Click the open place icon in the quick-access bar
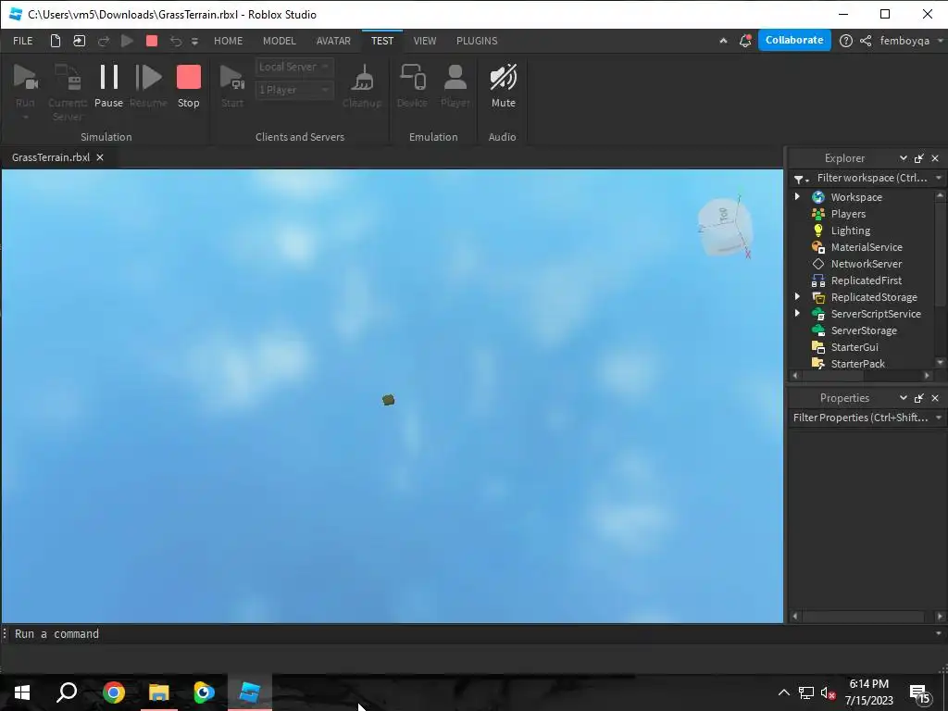This screenshot has height=711, width=948. click(x=80, y=41)
